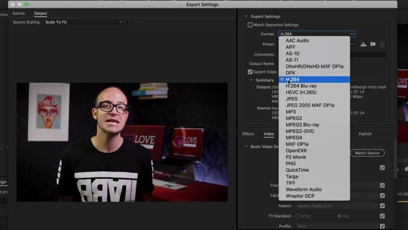Collapse the Basic Video Settings section
408x230 pixels.
point(246,147)
